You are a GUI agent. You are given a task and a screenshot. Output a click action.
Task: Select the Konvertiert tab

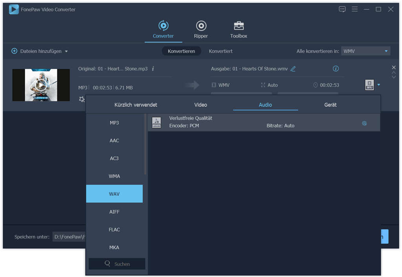point(221,51)
